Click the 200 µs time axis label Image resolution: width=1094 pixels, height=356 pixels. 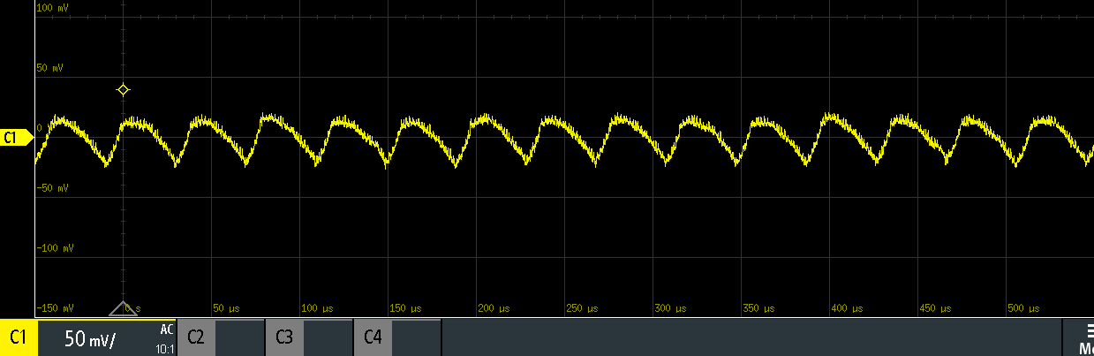pos(494,308)
